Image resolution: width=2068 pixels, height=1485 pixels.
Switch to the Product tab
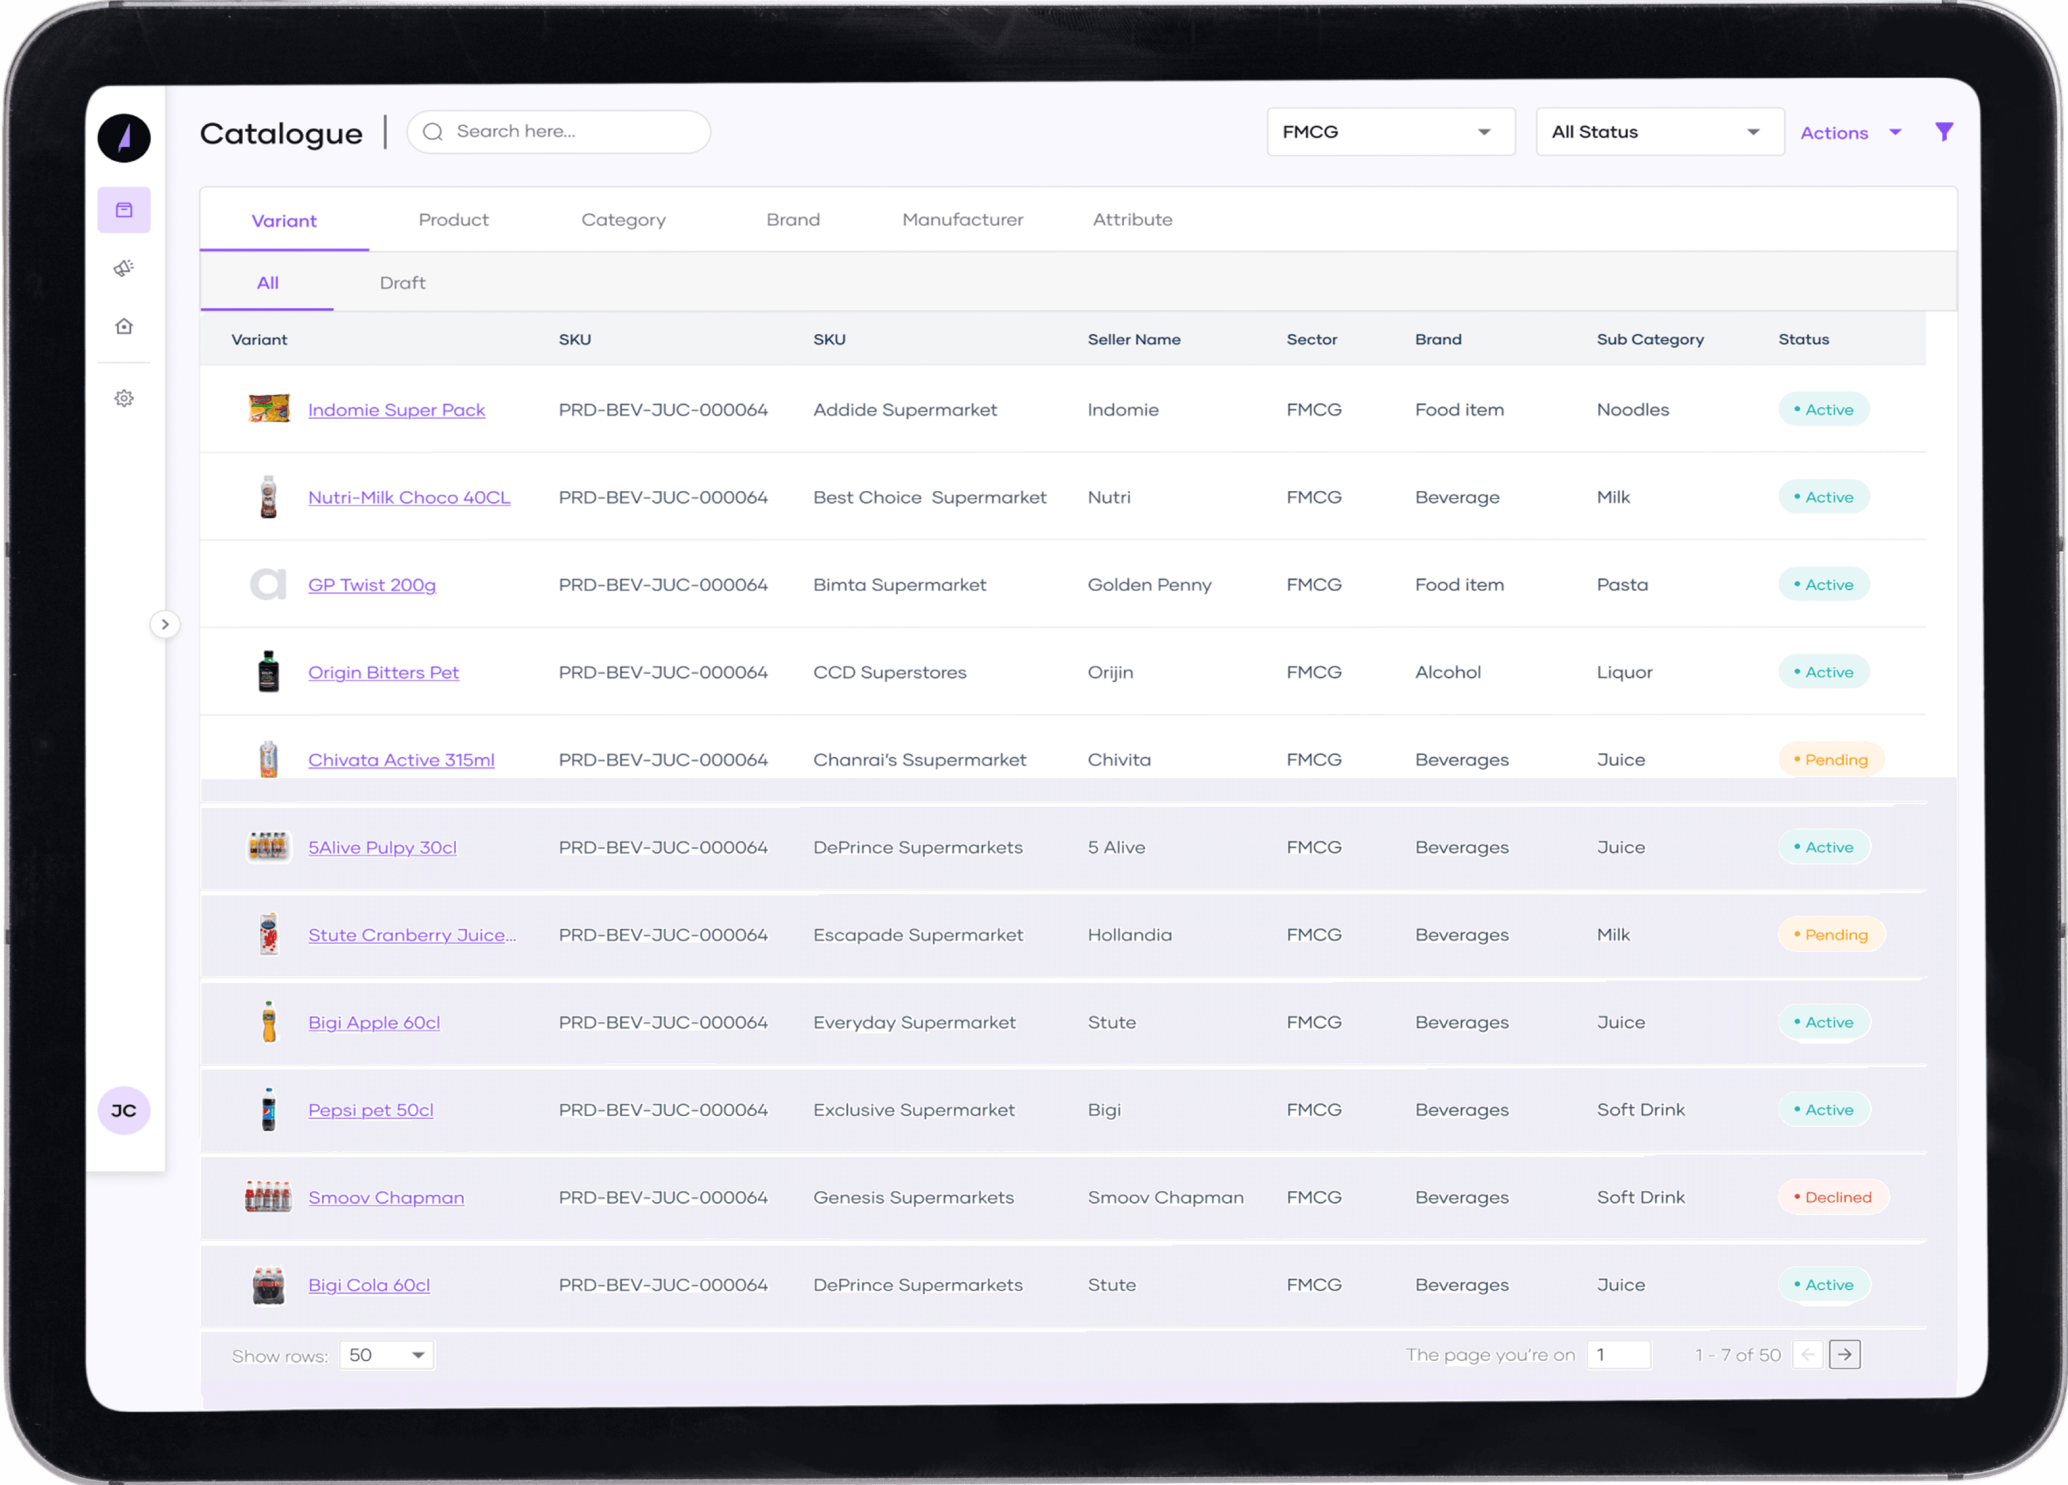[x=453, y=220]
